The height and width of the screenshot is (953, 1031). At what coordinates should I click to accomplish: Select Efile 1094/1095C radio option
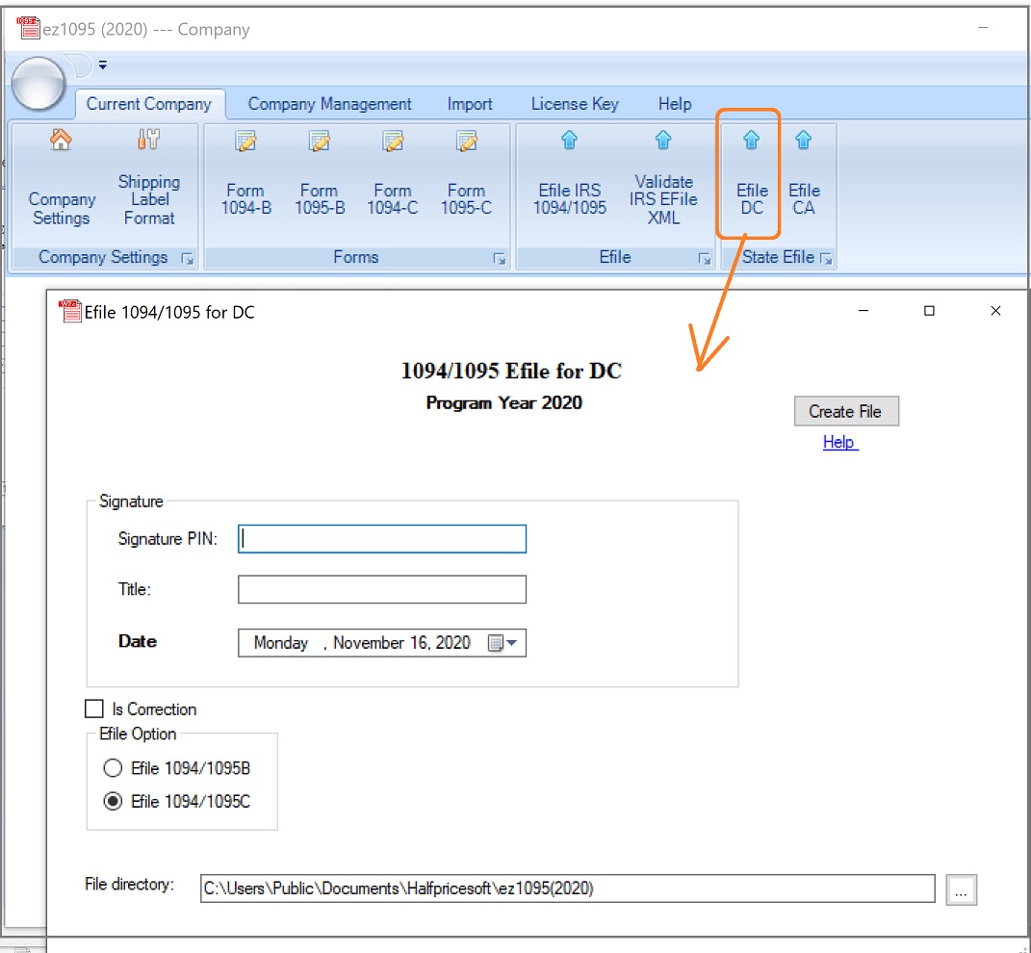114,801
